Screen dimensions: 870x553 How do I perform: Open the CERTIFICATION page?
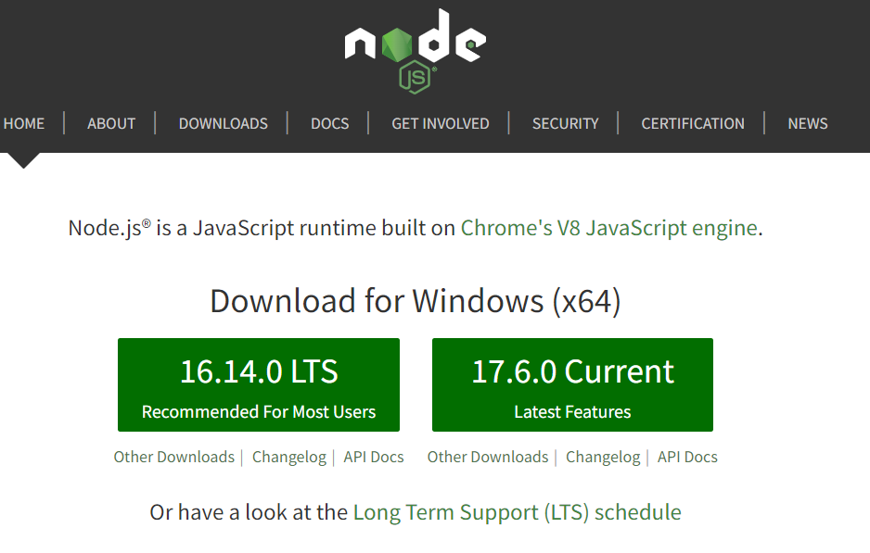tap(692, 123)
